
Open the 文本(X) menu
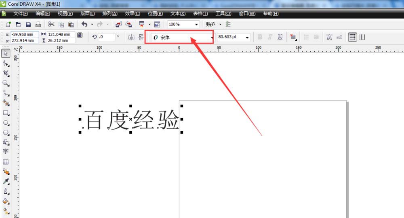(178, 14)
